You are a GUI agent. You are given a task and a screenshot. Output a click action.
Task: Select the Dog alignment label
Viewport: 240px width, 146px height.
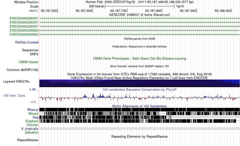point(35,117)
